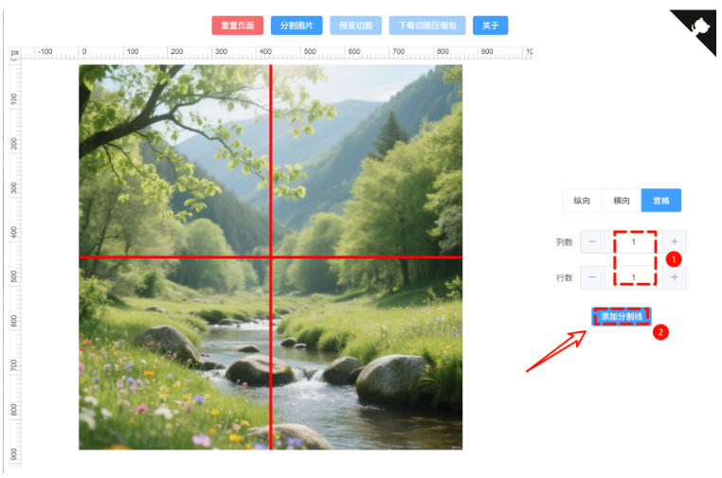Open the GitHub corner cat icon
722x478 pixels.
[x=697, y=27]
